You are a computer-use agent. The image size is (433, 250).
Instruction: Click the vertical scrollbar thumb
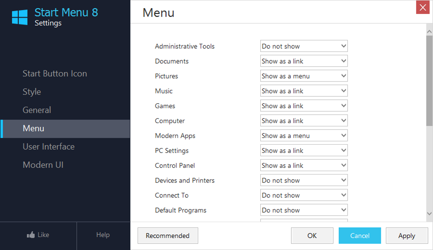[429, 81]
